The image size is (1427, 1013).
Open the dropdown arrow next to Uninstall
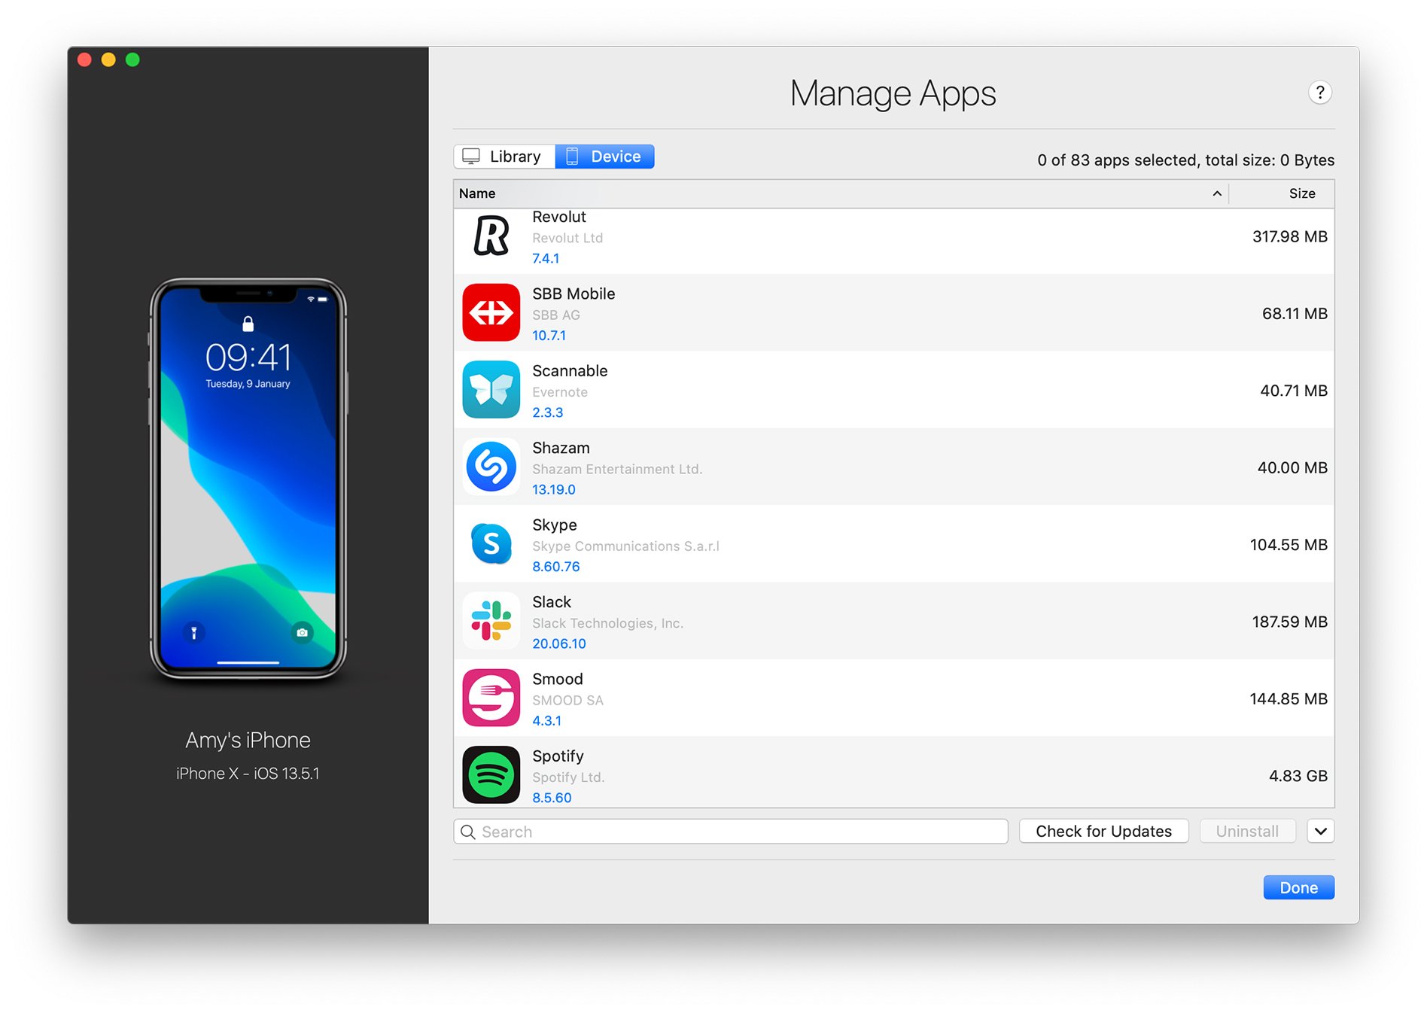[1320, 831]
